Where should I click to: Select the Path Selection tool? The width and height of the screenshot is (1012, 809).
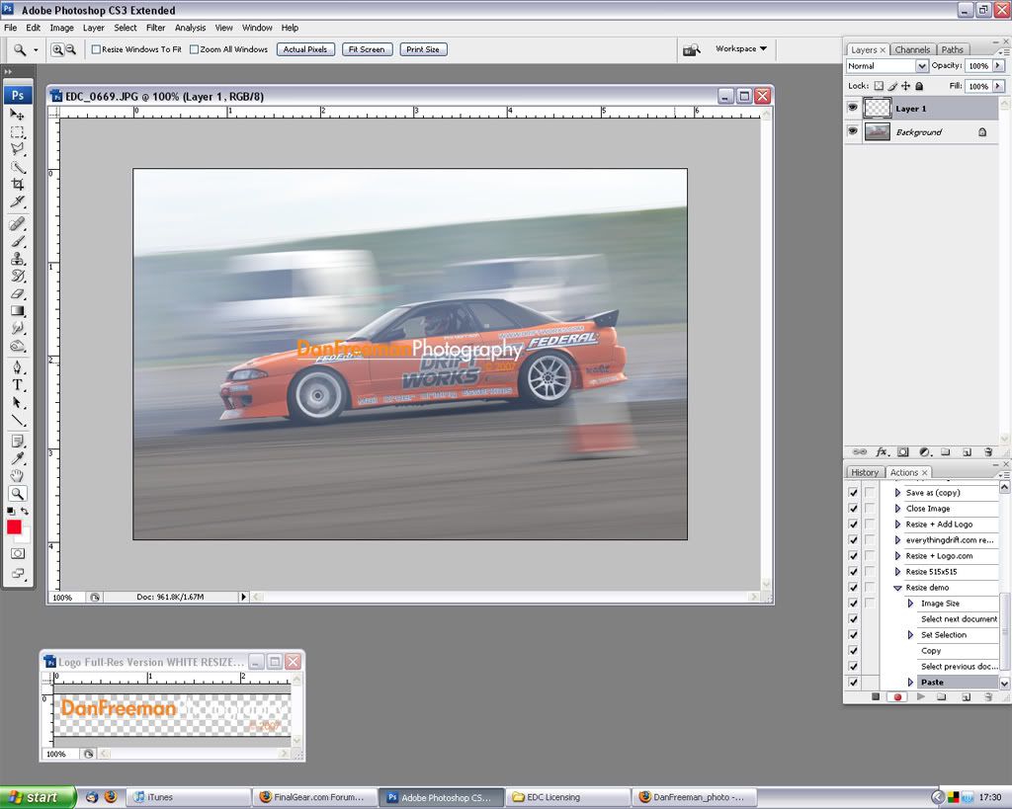tap(18, 403)
